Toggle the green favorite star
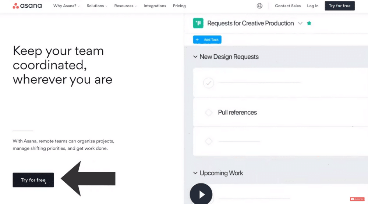 (309, 23)
